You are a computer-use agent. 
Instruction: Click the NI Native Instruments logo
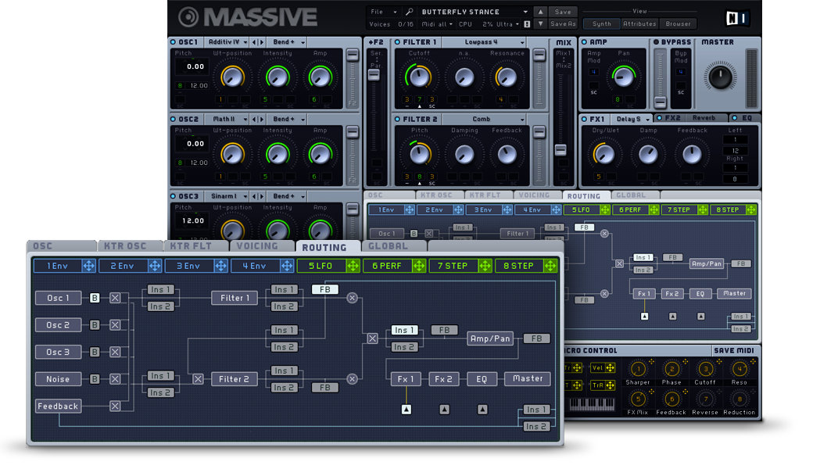[737, 18]
